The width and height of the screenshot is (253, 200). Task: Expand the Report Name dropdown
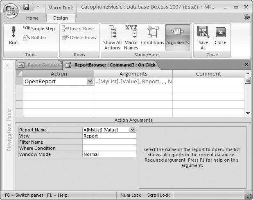pyautogui.click(x=132, y=130)
